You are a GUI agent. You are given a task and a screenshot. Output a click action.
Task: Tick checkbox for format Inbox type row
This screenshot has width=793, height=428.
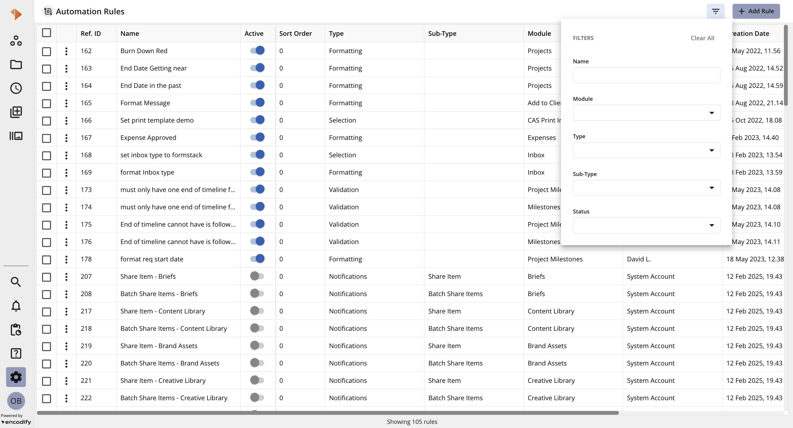tap(46, 173)
